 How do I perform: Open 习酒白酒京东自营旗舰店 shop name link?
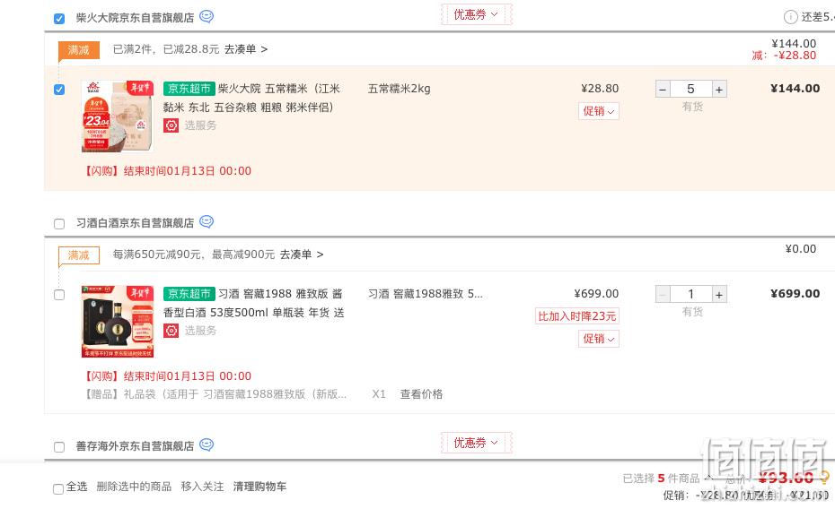click(x=135, y=222)
